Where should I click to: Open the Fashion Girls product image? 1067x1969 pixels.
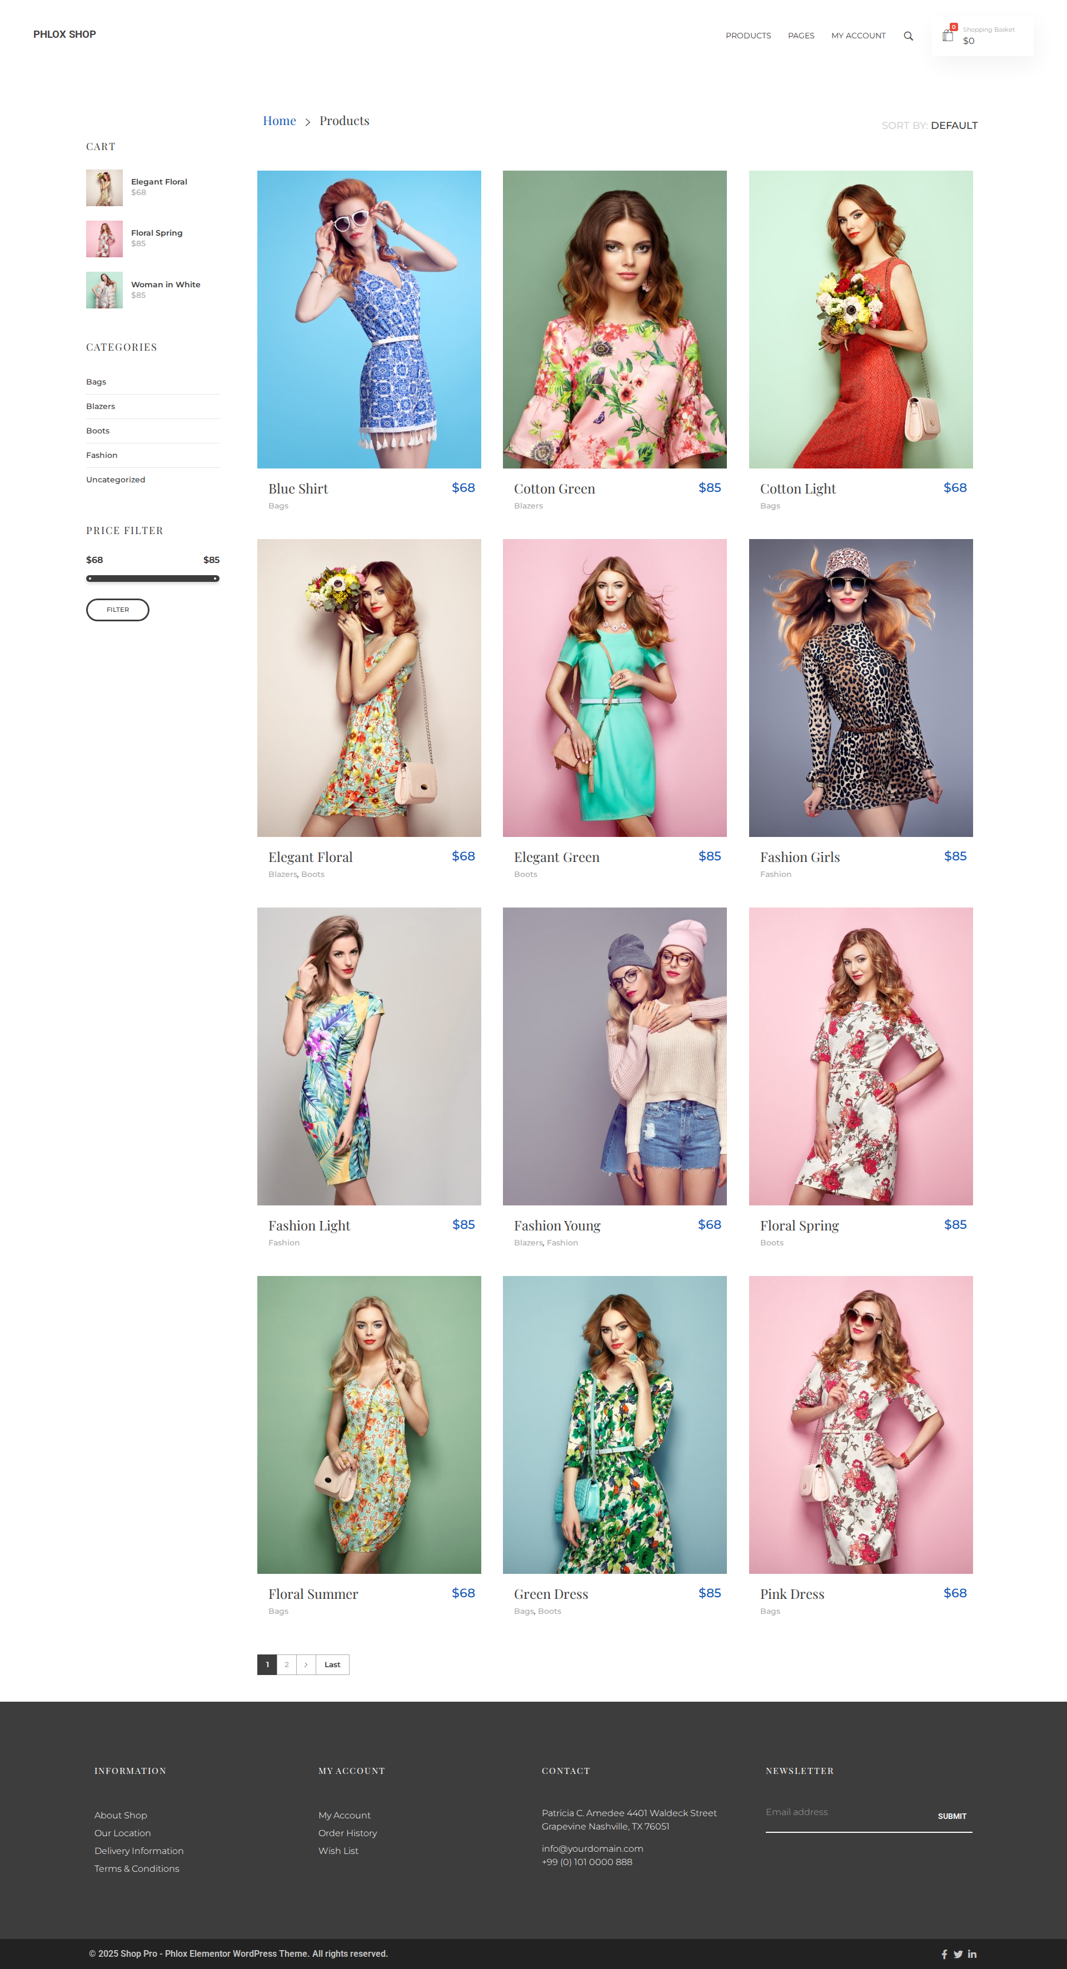[860, 687]
